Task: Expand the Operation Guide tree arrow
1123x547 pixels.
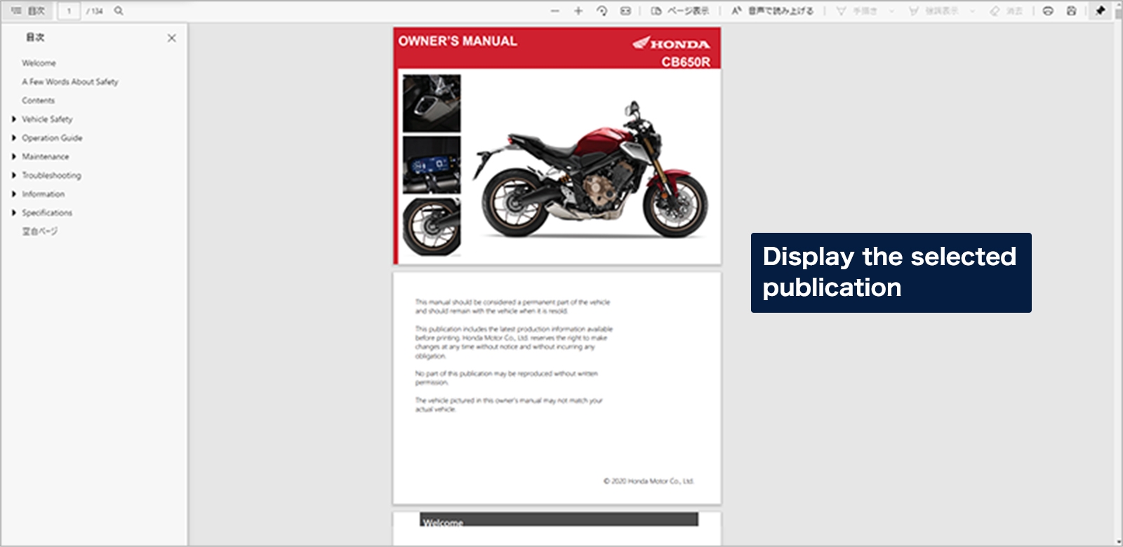Action: [14, 138]
